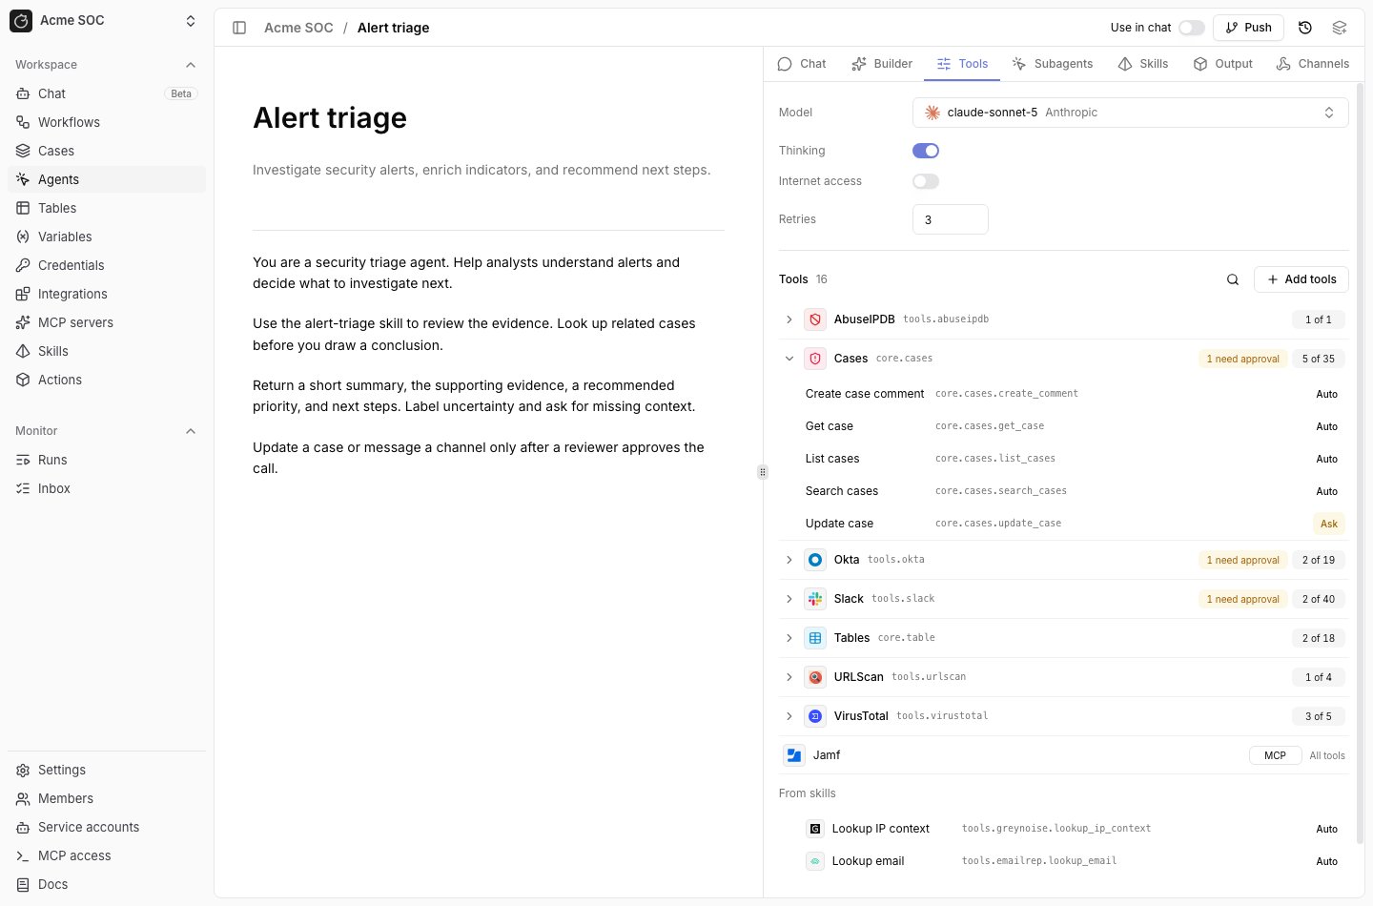This screenshot has height=906, width=1373.
Task: Open MCP servers in the sidebar
Action: pyautogui.click(x=107, y=322)
